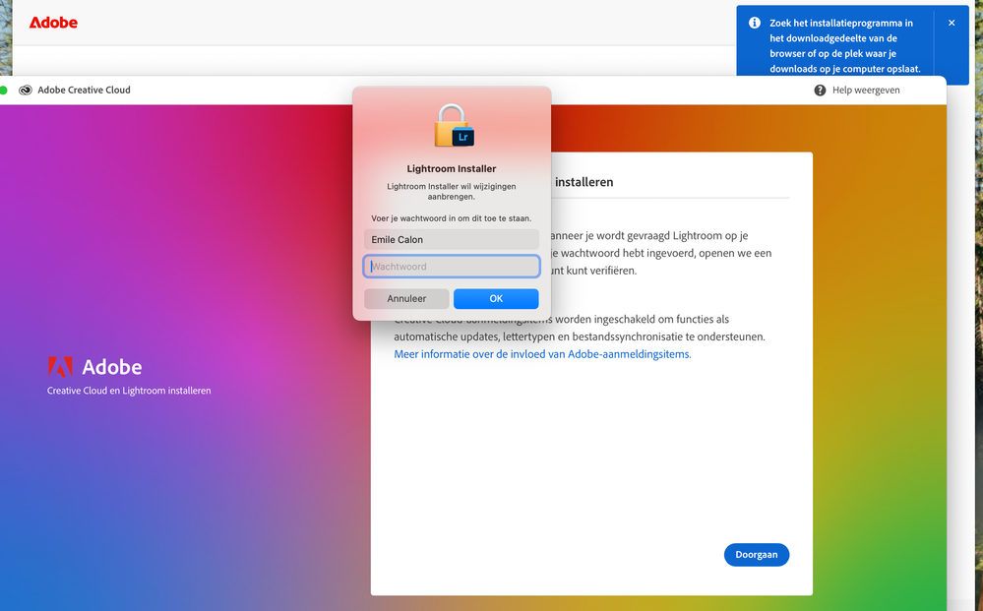Click the text 'Lightroom Installer wil wijzigingen aanbrengen.'

tap(452, 191)
